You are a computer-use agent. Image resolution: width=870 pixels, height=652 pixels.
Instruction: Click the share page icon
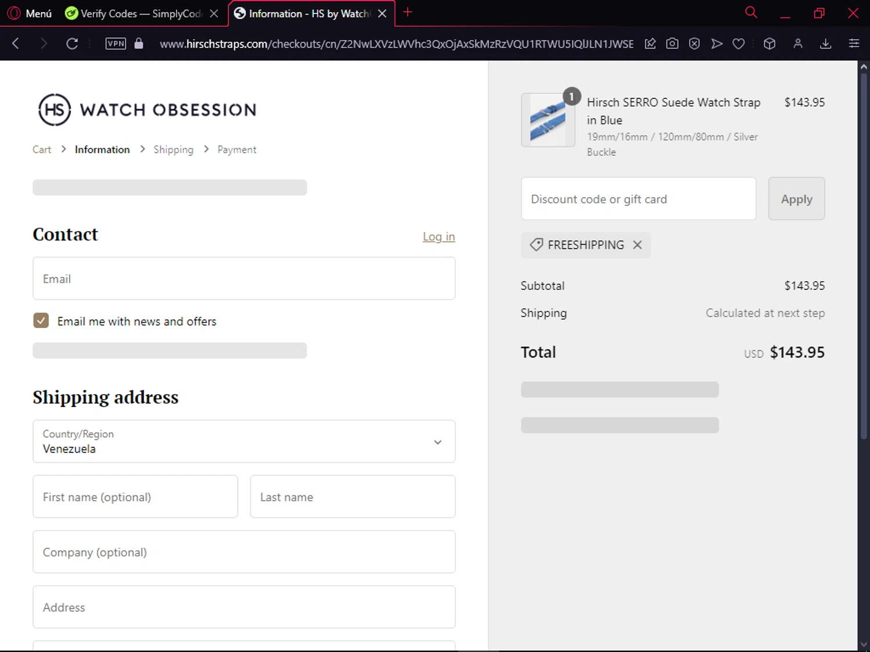coord(650,43)
